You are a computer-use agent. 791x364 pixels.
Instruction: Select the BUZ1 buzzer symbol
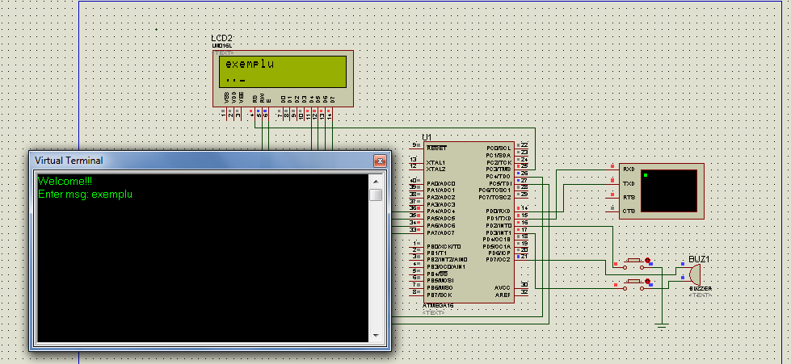tap(694, 274)
